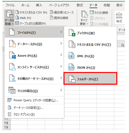This screenshot has height=133, width=129.
Task: Expand the Azure から submenu chevron
Action: [61, 55]
